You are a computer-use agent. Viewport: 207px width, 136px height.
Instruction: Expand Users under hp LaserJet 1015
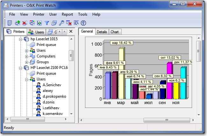click(26, 51)
